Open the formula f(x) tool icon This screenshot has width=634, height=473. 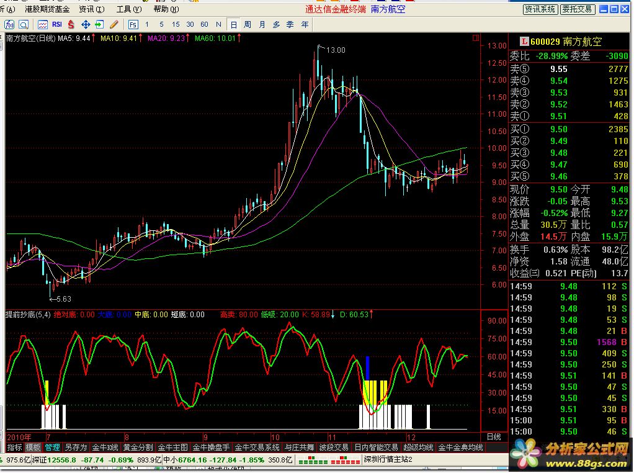pos(9,25)
